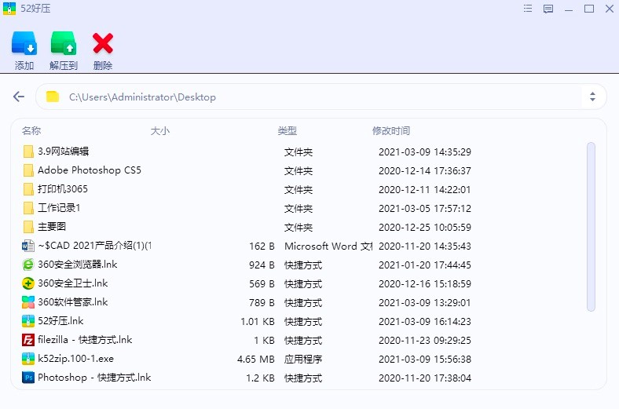619x409 pixels.
Task: Select the 打印机3065 folder name
Action: (x=63, y=189)
